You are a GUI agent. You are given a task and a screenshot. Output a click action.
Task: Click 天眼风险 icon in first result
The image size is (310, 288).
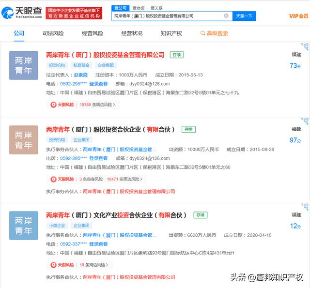53,105
